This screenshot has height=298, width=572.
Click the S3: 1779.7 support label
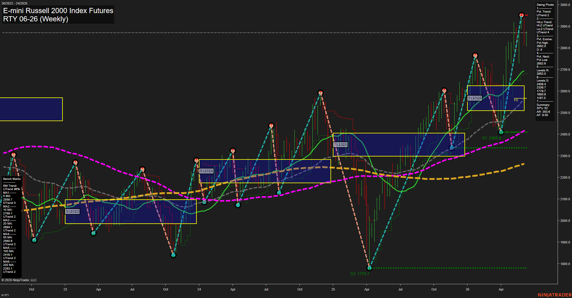[x=360, y=274]
